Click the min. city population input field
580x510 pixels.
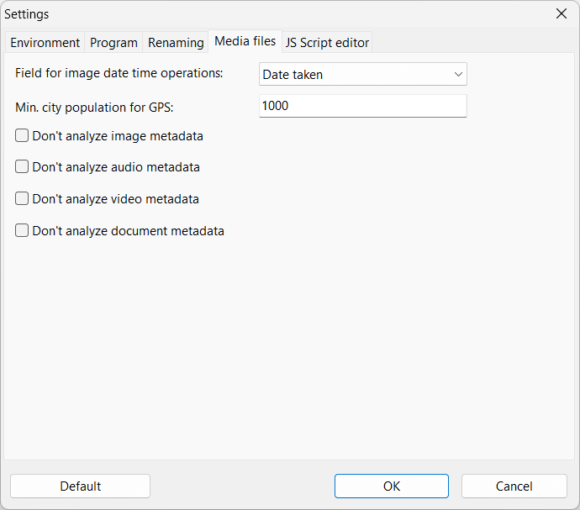[362, 106]
